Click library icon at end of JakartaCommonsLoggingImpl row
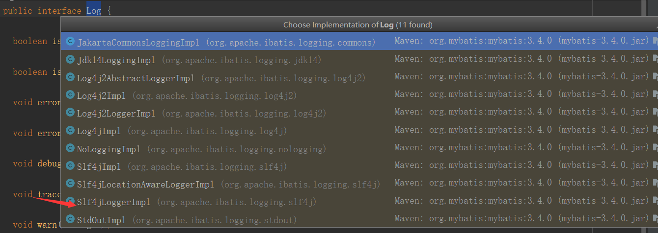 point(655,42)
